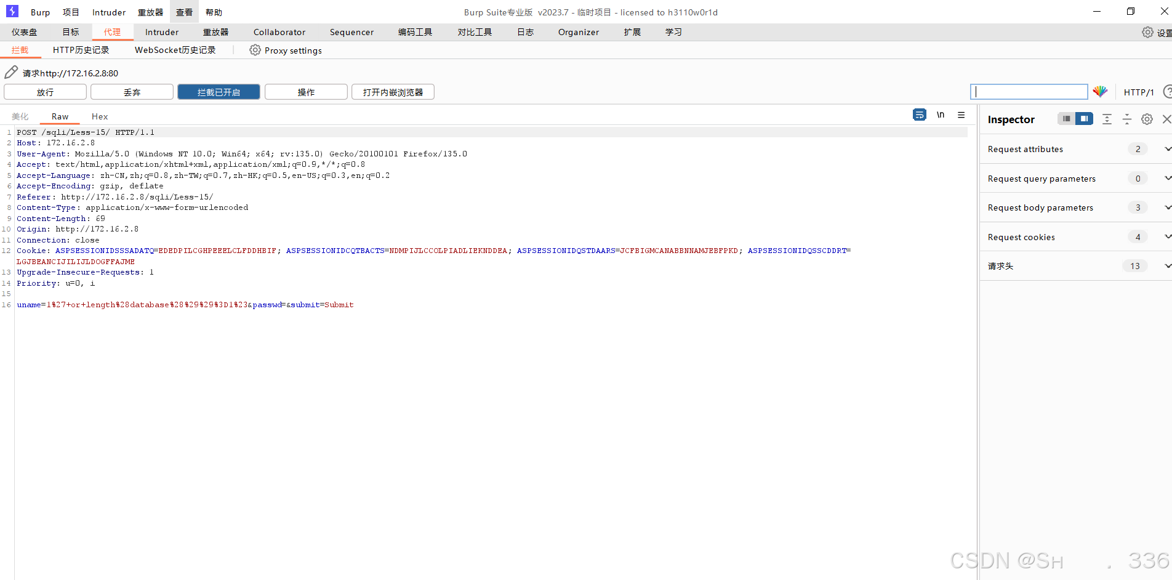Screen dimensions: 1172x580
Task: Click the POST /sqli/Less-15/ request line
Action: click(x=86, y=132)
